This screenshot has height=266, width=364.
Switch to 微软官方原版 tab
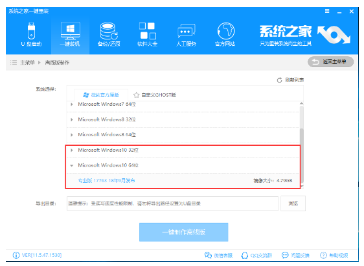point(101,95)
